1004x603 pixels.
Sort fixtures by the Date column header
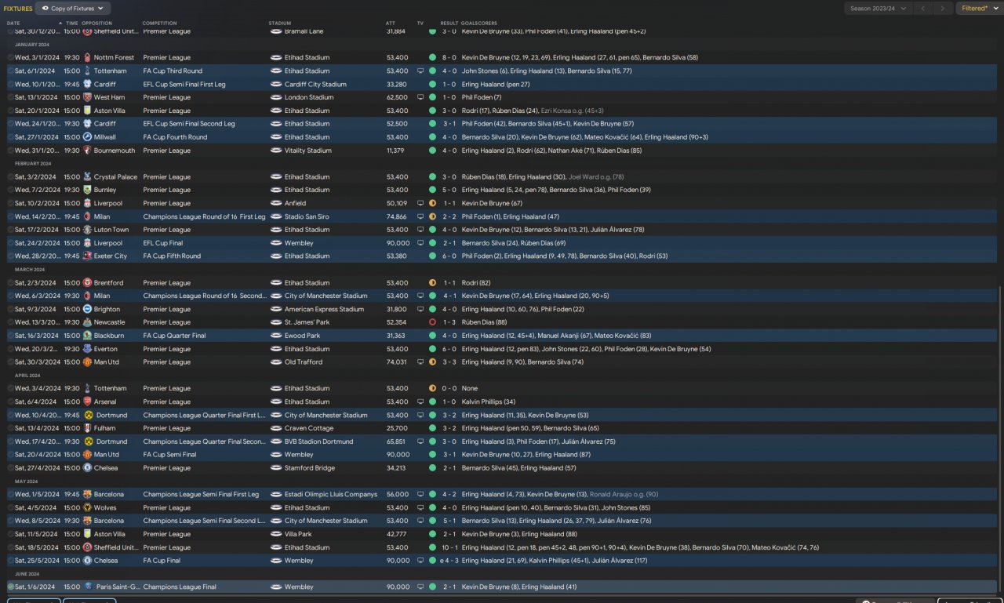click(13, 24)
